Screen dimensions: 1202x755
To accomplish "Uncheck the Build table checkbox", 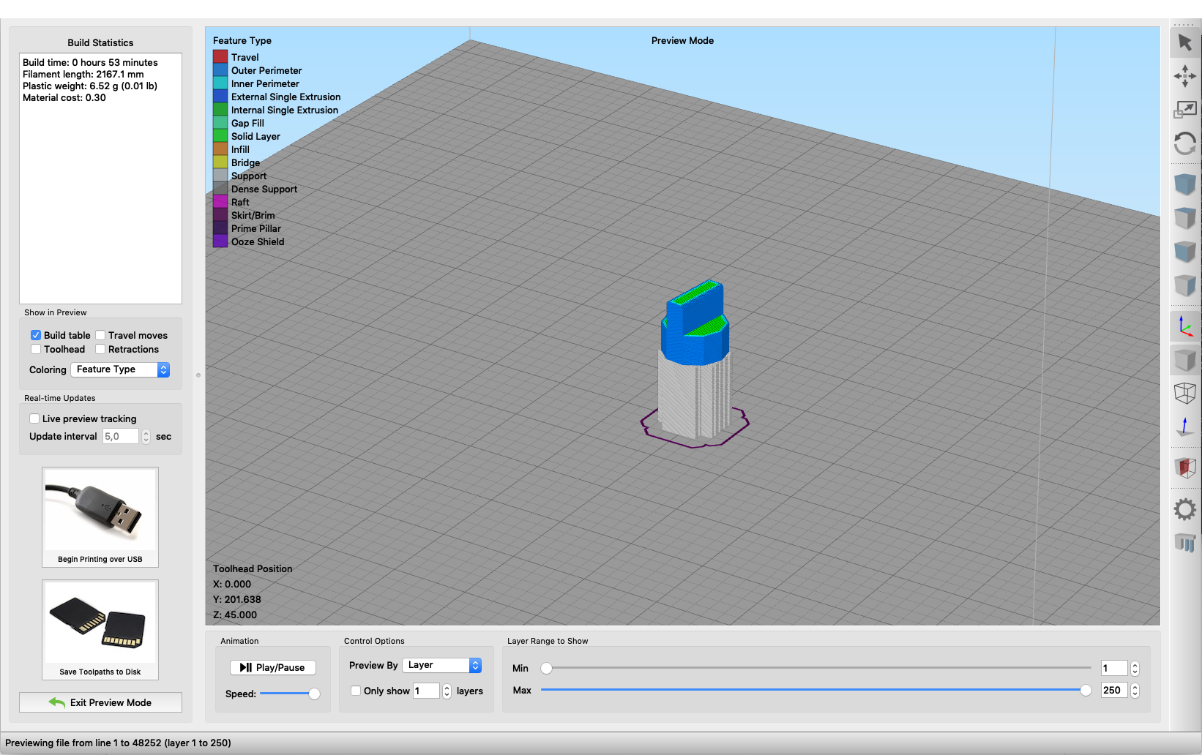I will coord(35,335).
